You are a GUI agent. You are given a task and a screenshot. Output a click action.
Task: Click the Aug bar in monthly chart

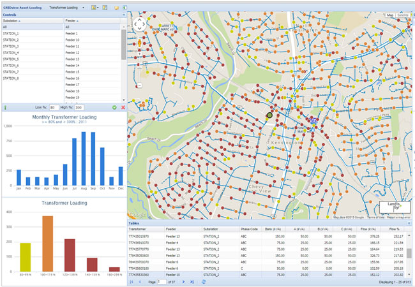tap(84, 159)
